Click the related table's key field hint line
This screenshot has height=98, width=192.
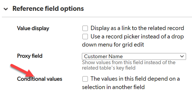pos(109,68)
